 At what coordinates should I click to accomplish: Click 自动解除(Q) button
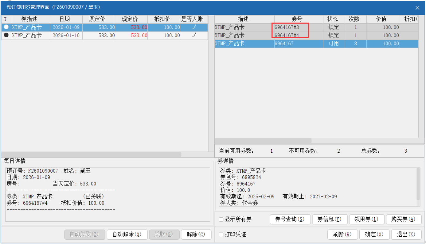pyautogui.click(x=127, y=234)
